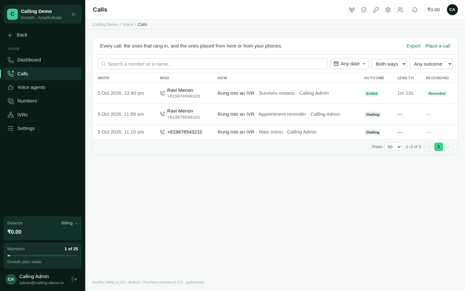Click the Recorded badge in the first row
Viewport: 465px width, 291px height.
point(437,93)
